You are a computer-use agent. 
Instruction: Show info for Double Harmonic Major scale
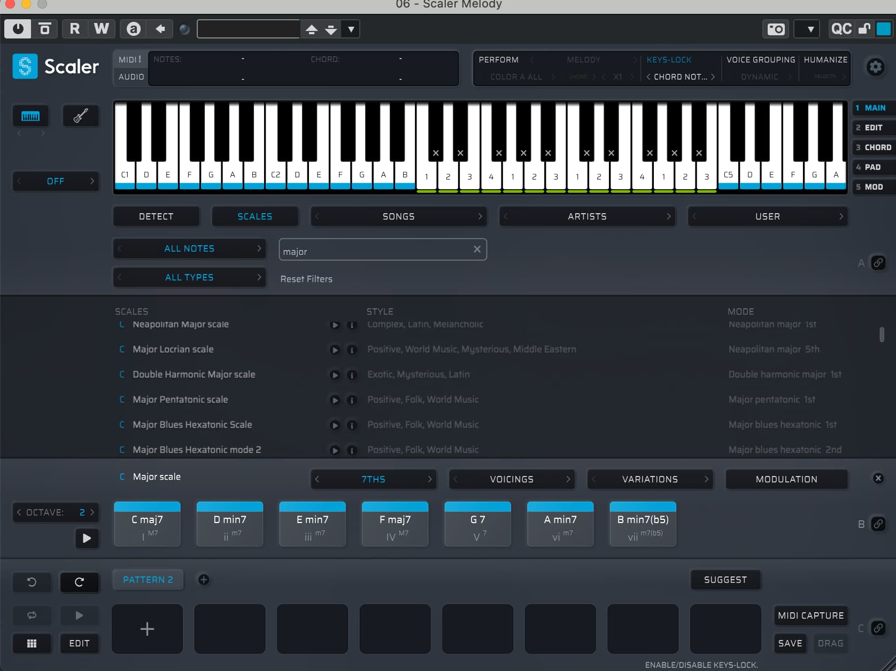(352, 375)
